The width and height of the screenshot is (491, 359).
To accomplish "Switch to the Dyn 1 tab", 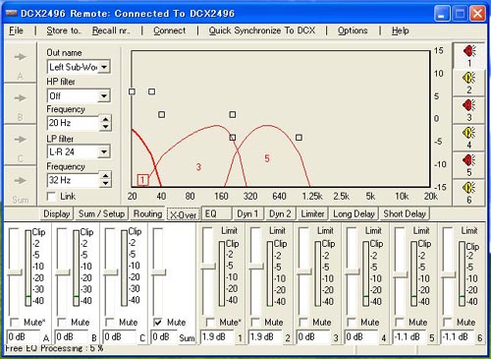I will (x=247, y=213).
